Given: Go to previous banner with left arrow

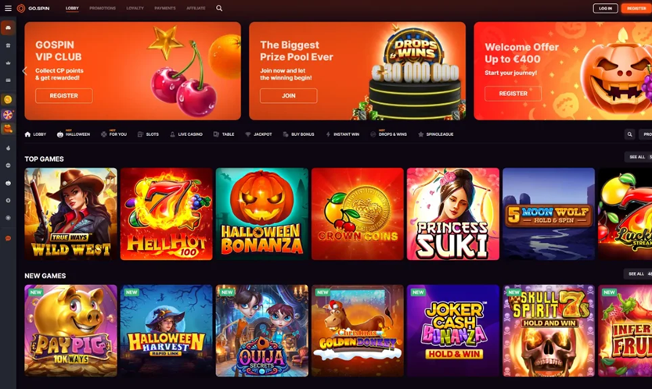Looking at the screenshot, I should tap(24, 71).
